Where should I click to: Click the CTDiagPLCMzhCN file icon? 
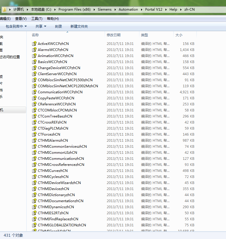tap(34, 128)
